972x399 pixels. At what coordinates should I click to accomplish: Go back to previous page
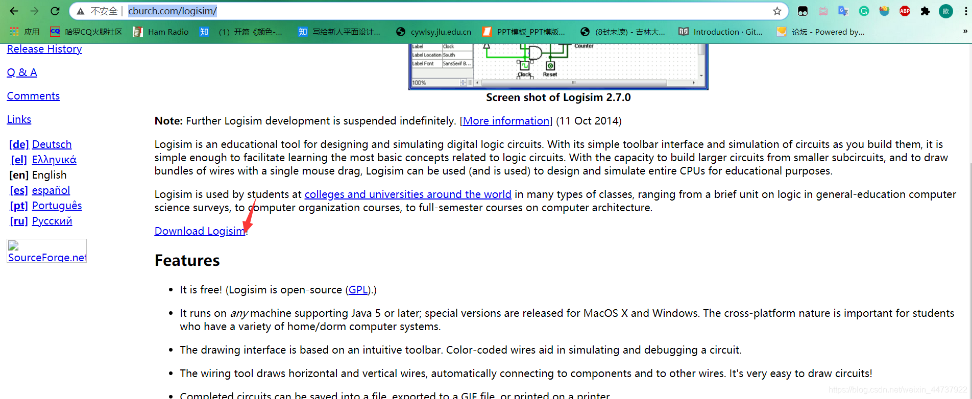tap(14, 11)
